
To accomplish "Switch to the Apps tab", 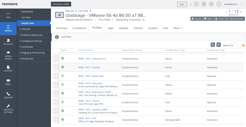I will point(110,28).
